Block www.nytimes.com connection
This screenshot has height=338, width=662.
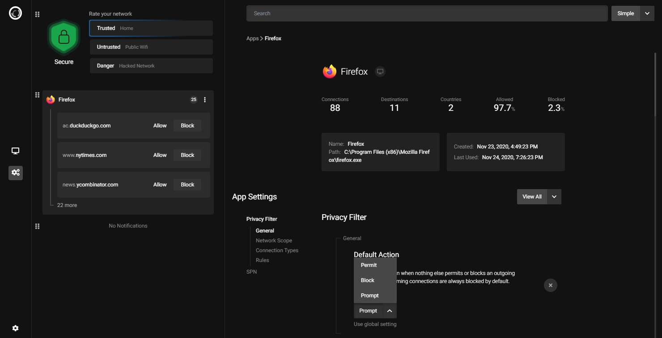coord(187,155)
